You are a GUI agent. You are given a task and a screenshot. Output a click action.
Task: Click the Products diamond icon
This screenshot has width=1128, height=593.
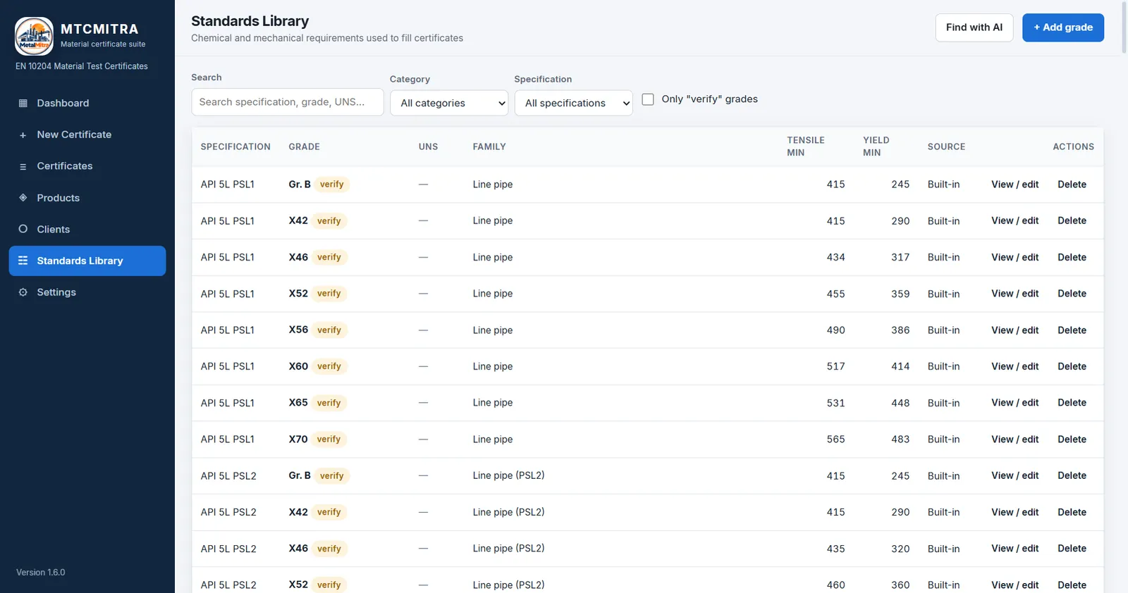23,198
